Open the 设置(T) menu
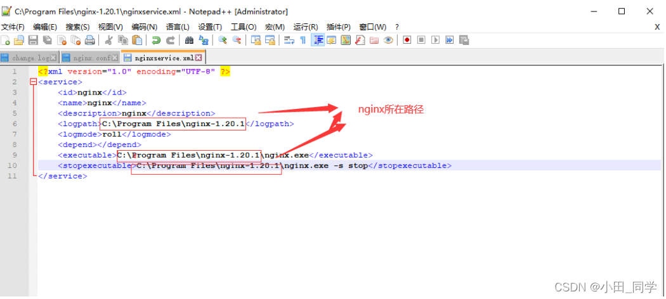The image size is (666, 299). (x=210, y=27)
